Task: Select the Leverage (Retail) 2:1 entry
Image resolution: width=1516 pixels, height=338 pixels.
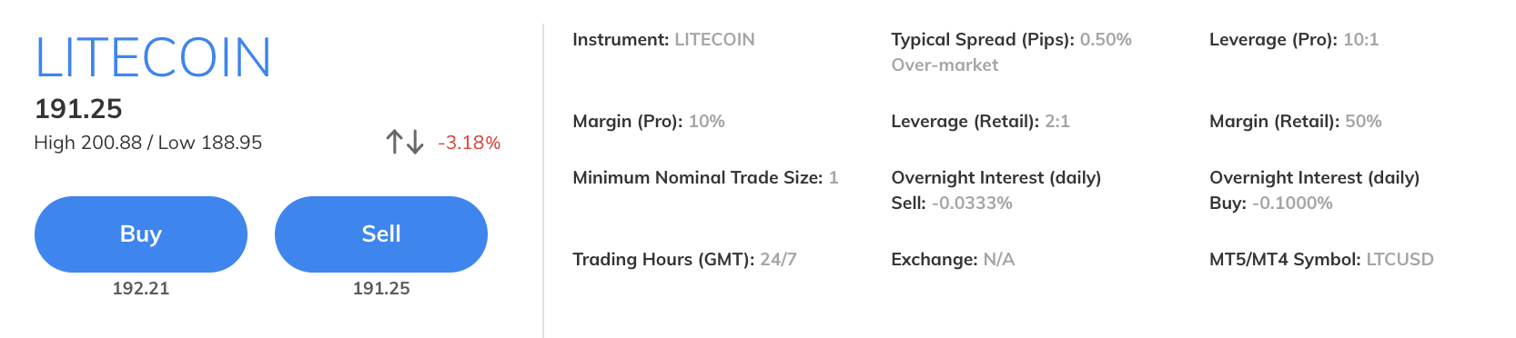Action: click(x=980, y=122)
